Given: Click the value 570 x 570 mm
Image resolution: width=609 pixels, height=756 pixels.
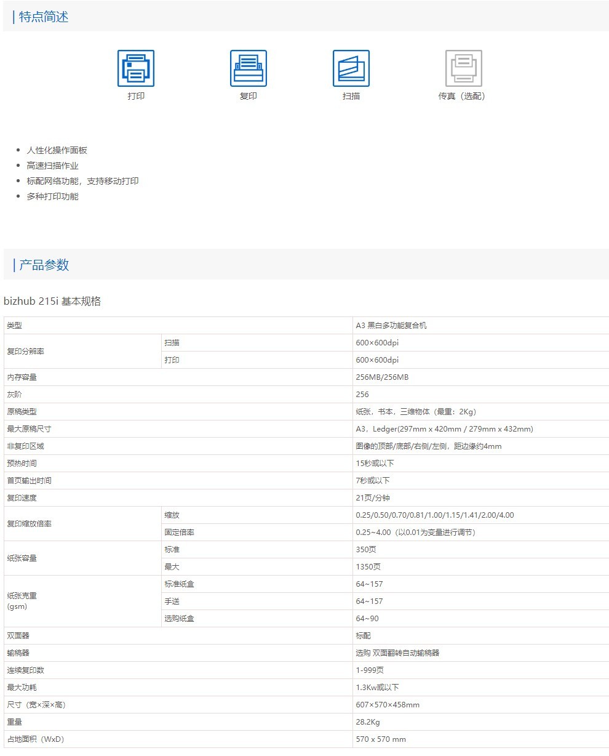Looking at the screenshot, I should point(381,739).
